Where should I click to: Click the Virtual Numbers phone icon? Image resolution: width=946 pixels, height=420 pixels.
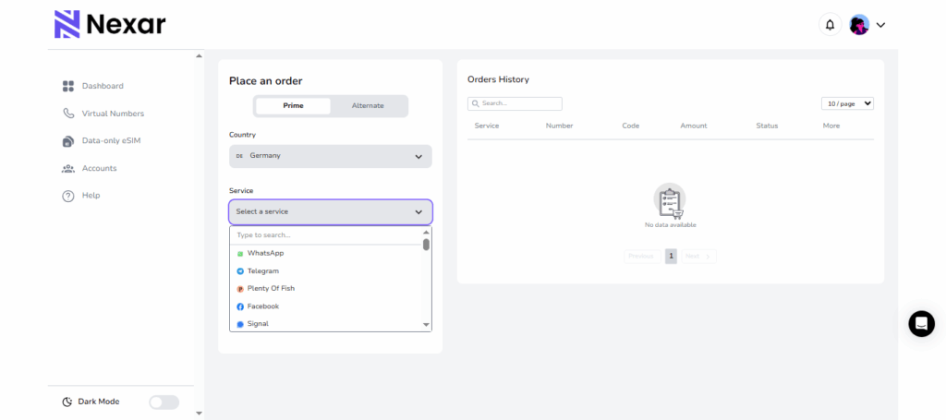[68, 114]
